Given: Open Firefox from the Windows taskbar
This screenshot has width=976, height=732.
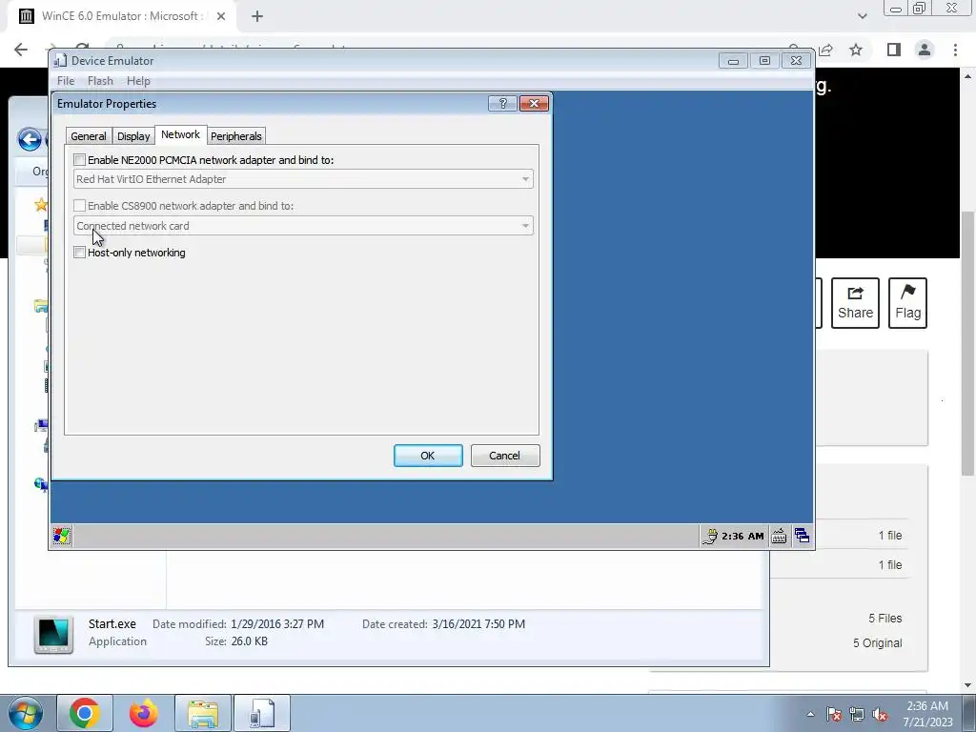Looking at the screenshot, I should click(144, 713).
